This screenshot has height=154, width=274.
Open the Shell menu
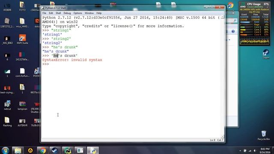[58, 13]
